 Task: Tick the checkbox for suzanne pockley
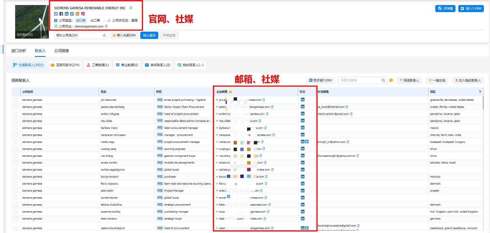pyautogui.click(x=16, y=211)
